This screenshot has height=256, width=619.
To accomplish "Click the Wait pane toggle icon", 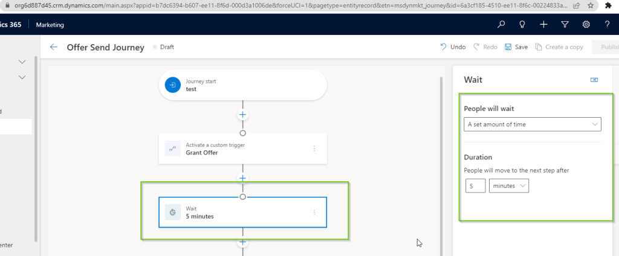I will 594,80.
